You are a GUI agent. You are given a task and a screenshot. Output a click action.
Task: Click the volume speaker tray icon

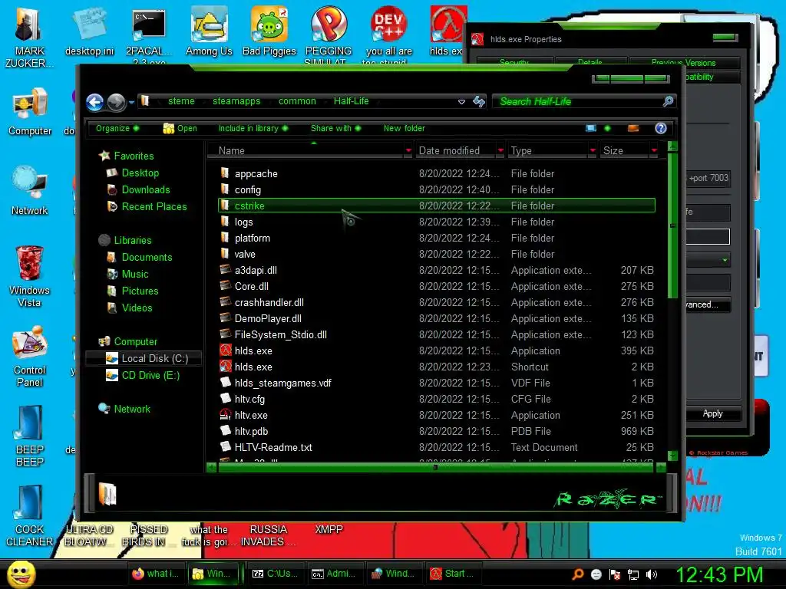[x=652, y=574]
